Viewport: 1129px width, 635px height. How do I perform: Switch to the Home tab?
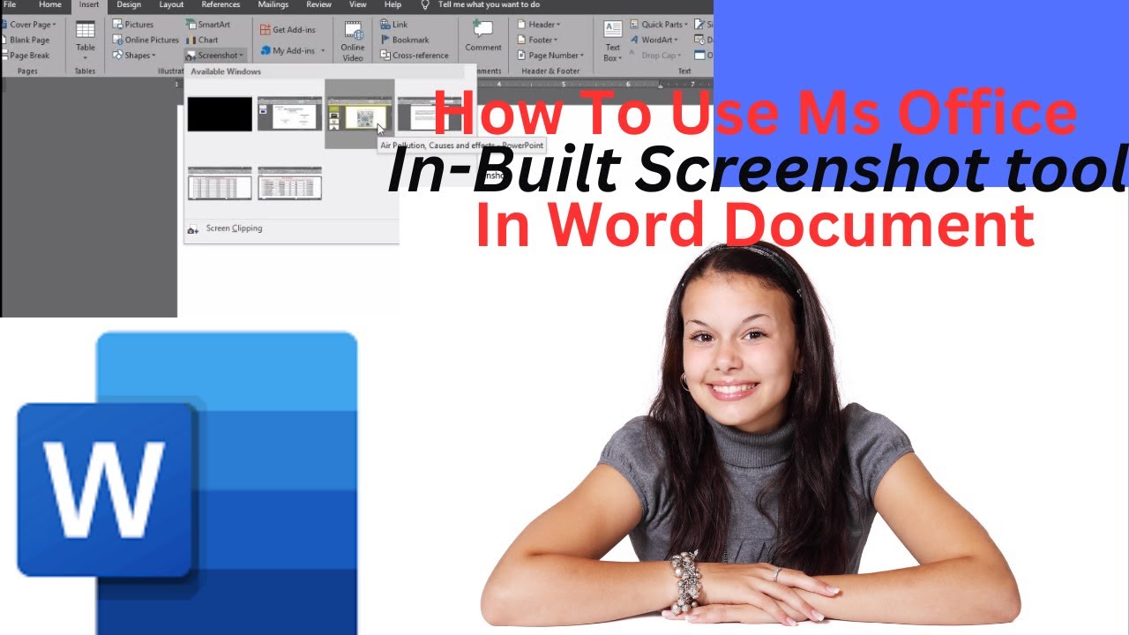point(50,4)
